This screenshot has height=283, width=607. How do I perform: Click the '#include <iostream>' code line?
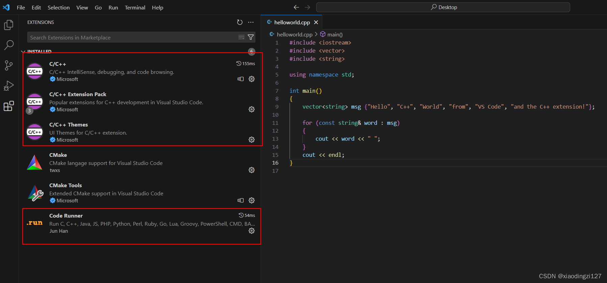(x=320, y=43)
